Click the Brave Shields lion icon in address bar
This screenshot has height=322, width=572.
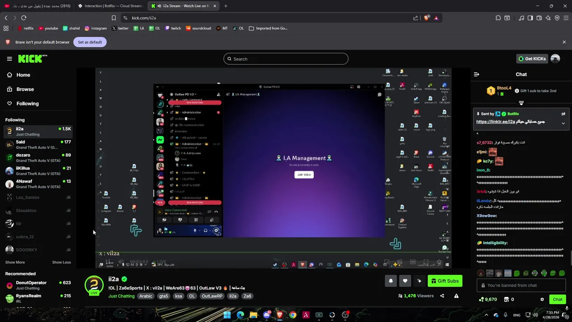[x=427, y=18]
